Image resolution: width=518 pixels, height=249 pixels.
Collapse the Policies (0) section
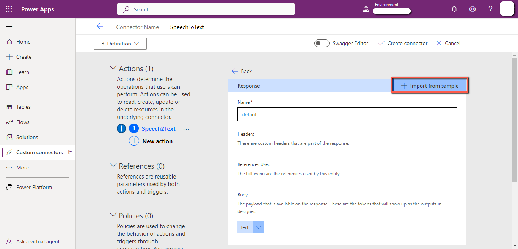coord(113,215)
